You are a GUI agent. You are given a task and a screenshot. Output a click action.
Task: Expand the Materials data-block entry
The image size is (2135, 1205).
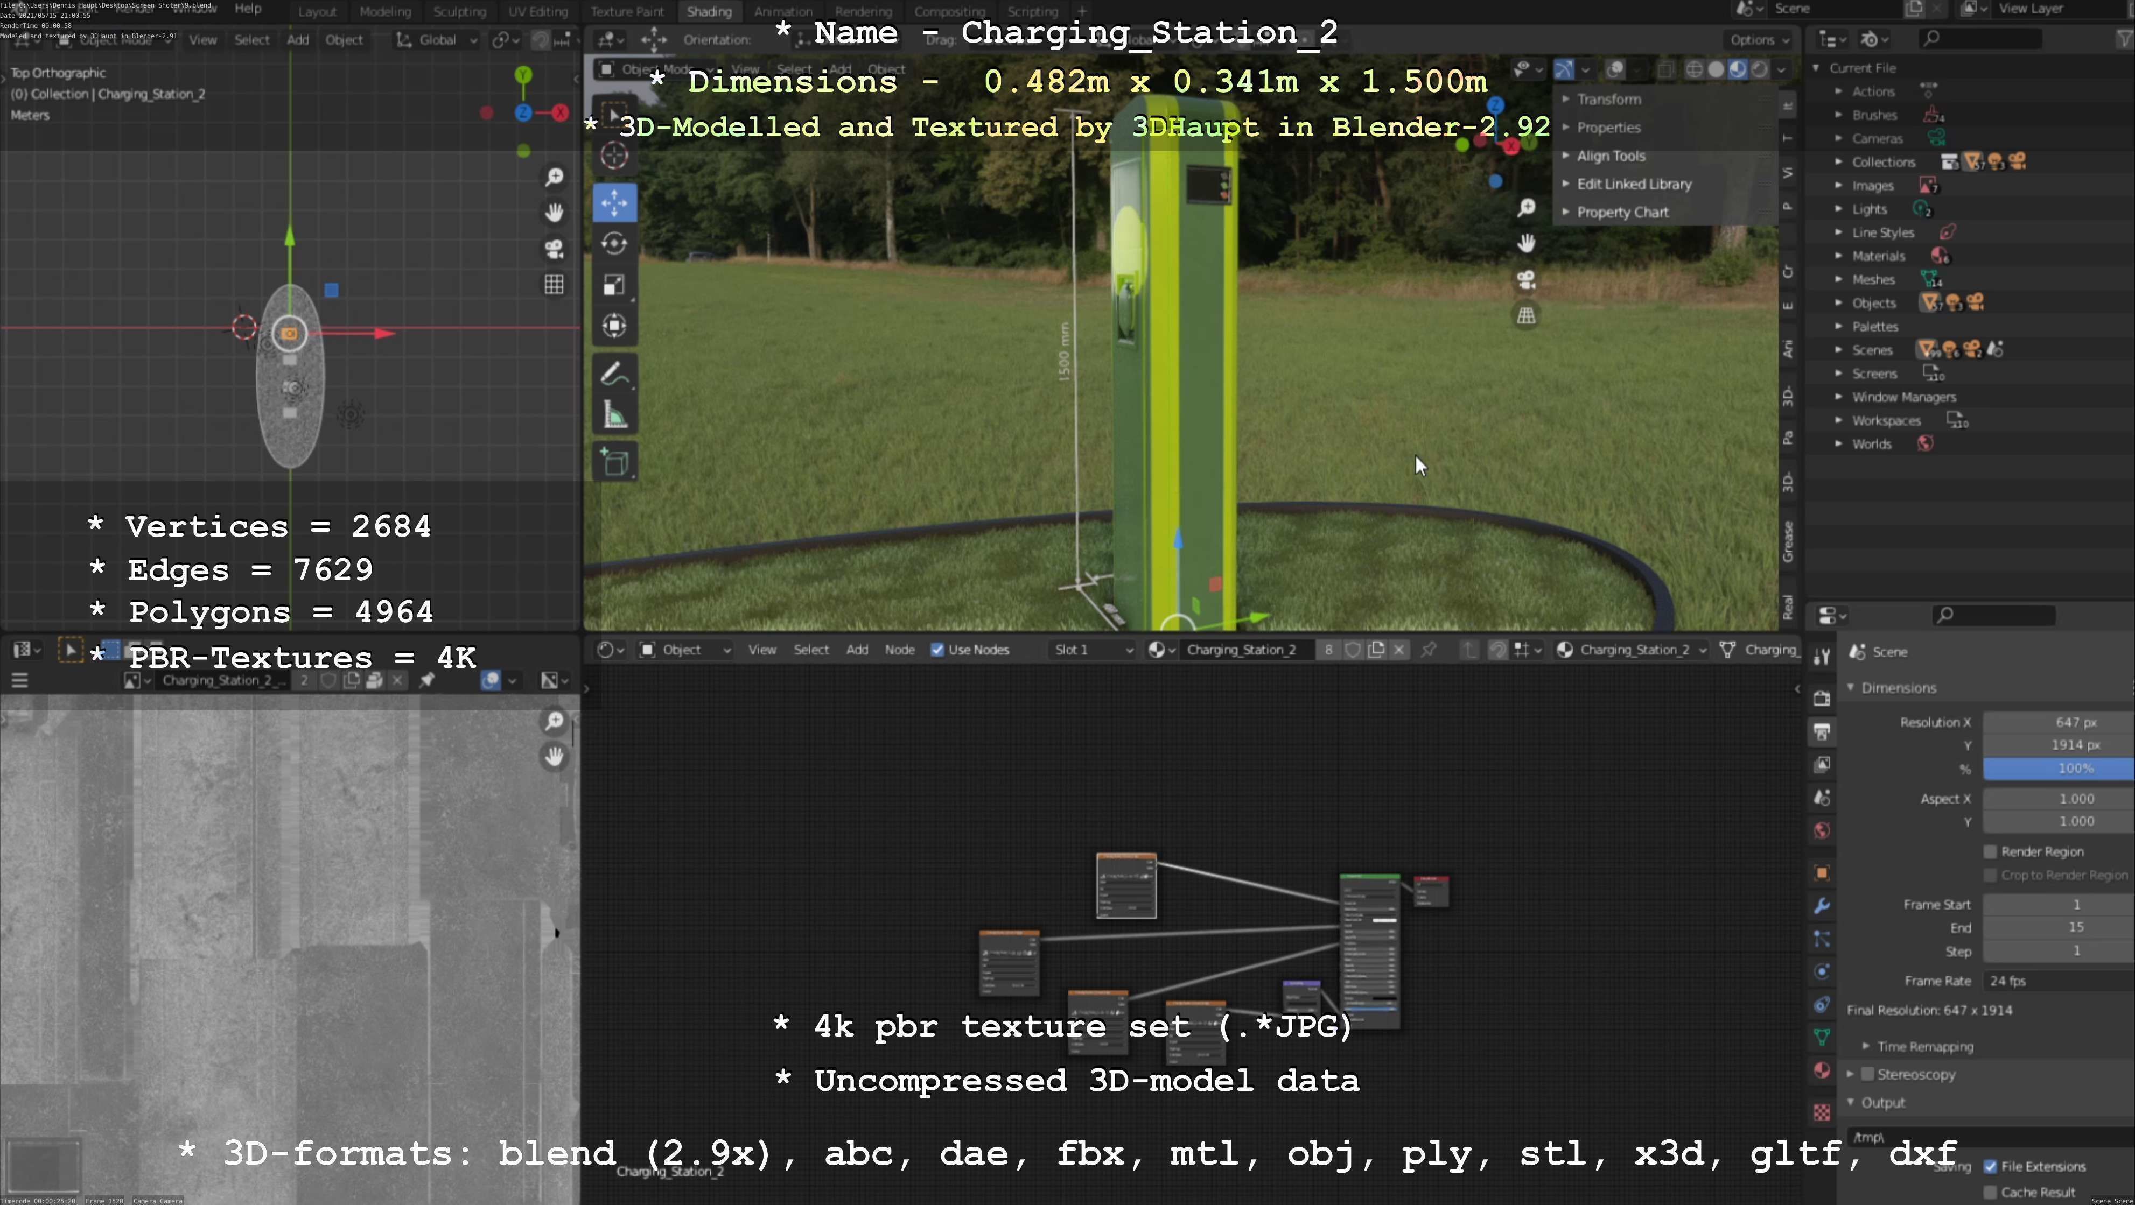pyautogui.click(x=1838, y=256)
